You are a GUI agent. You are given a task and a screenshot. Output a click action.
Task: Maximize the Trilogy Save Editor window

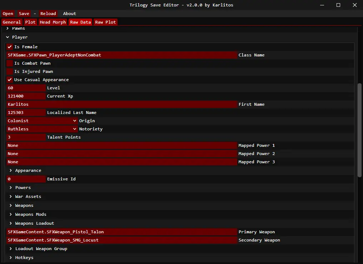338,5
